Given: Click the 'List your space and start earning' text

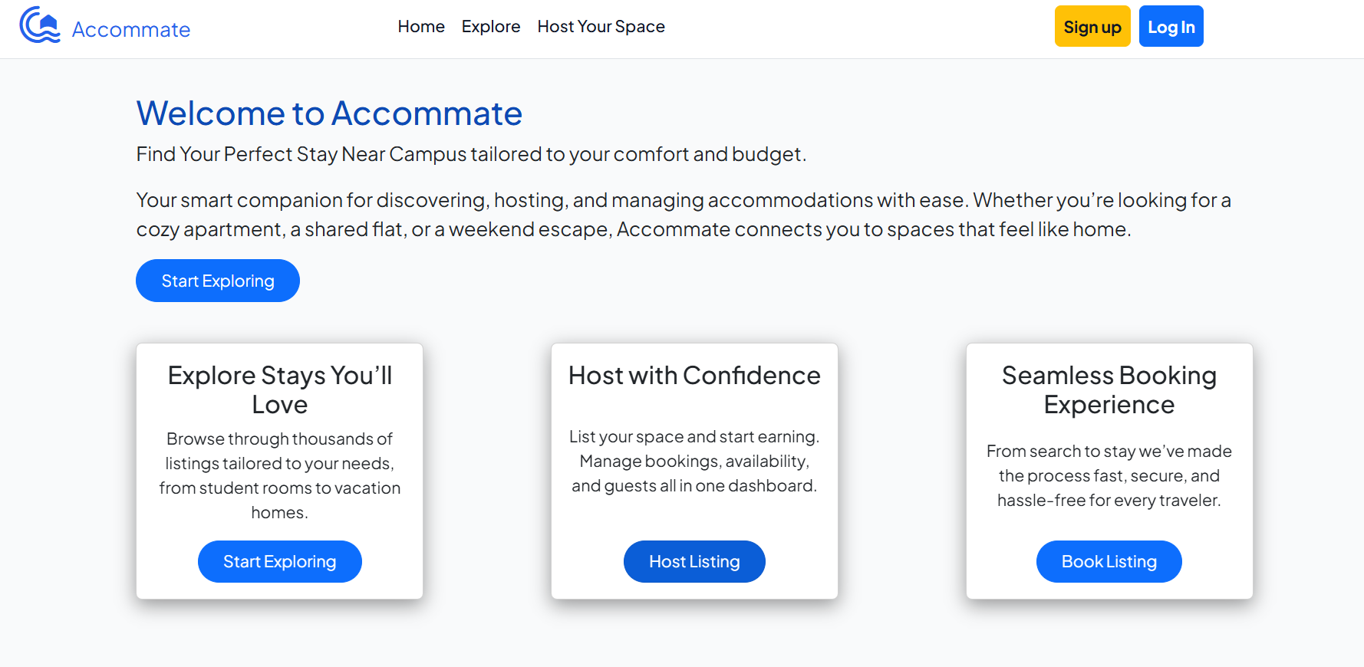Looking at the screenshot, I should tap(694, 461).
